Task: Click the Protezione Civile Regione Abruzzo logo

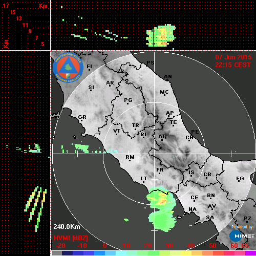Action: (x=68, y=68)
